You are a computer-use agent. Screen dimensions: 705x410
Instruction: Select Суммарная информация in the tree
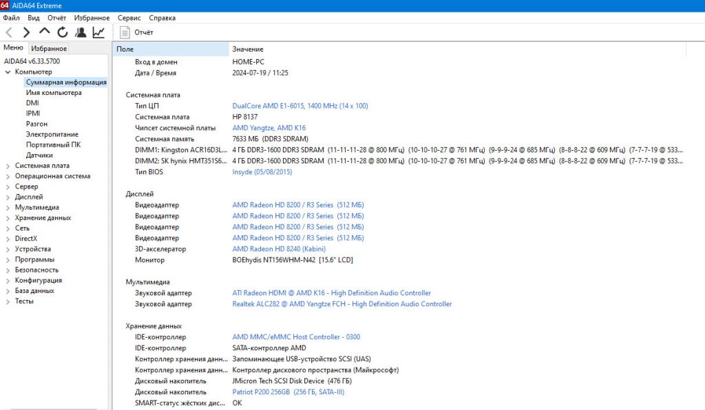pyautogui.click(x=66, y=82)
